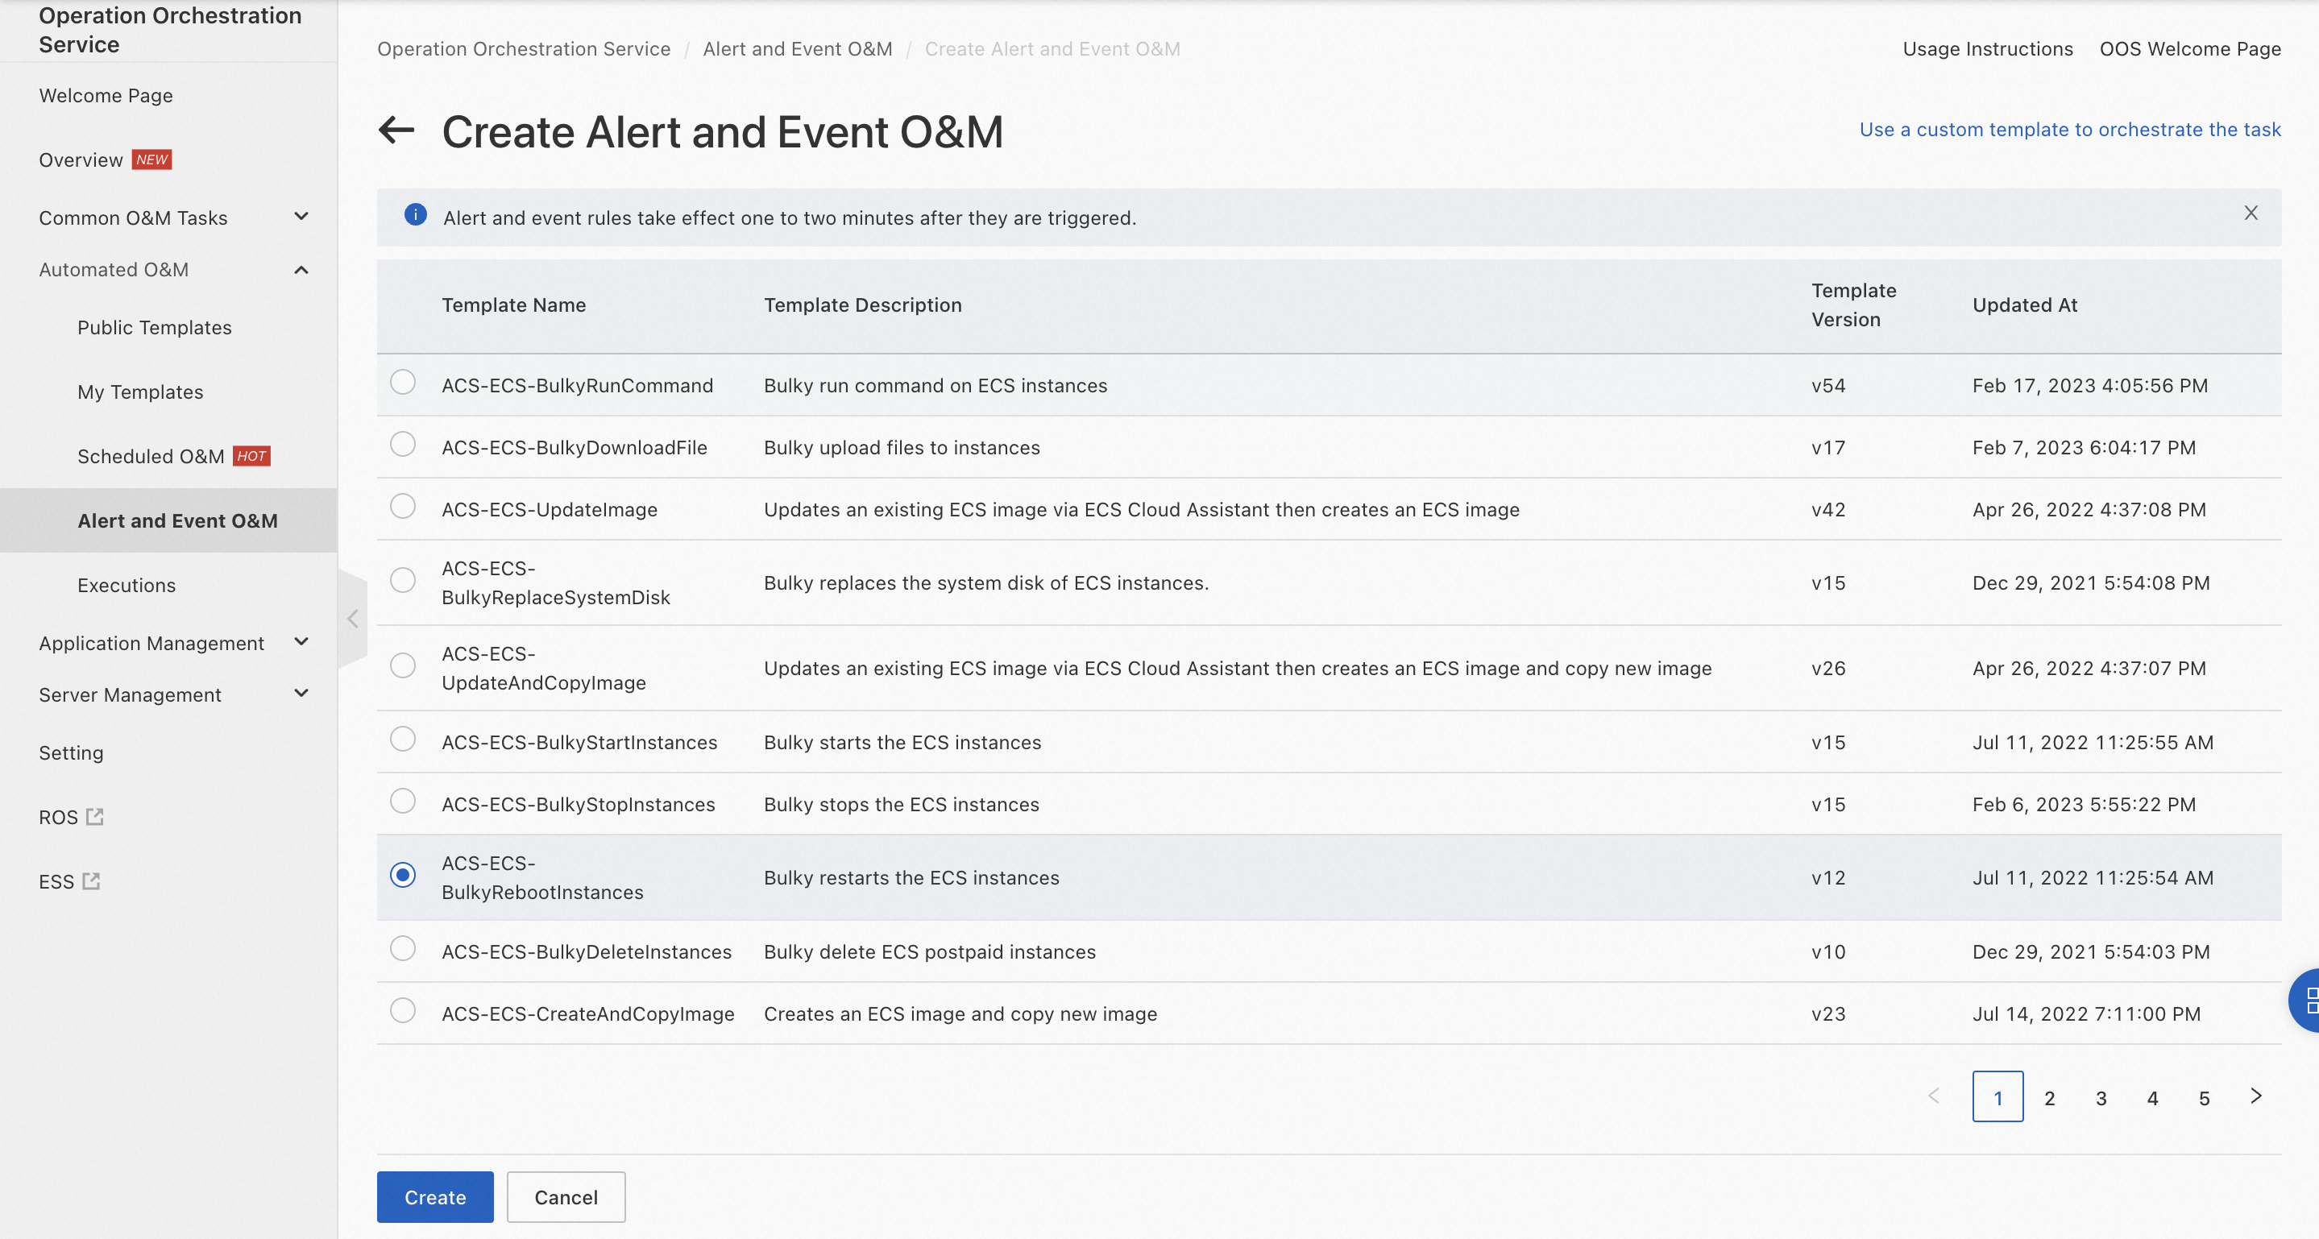
Task: Collapse the sidebar with the handle arrow
Action: [353, 619]
